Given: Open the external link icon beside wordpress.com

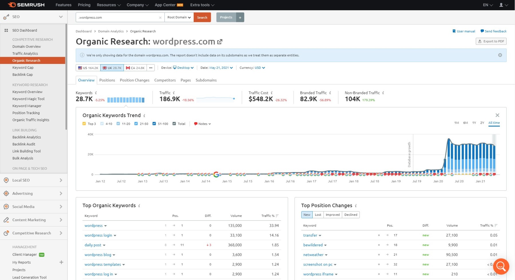Looking at the screenshot, I should [x=220, y=42].
